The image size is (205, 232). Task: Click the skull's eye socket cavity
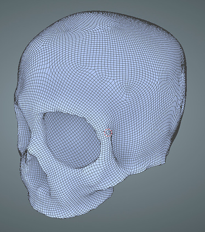click(x=72, y=140)
